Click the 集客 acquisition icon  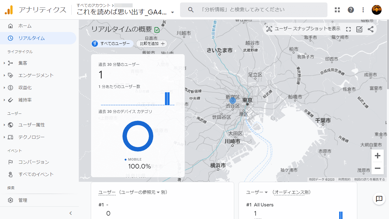tap(10, 63)
